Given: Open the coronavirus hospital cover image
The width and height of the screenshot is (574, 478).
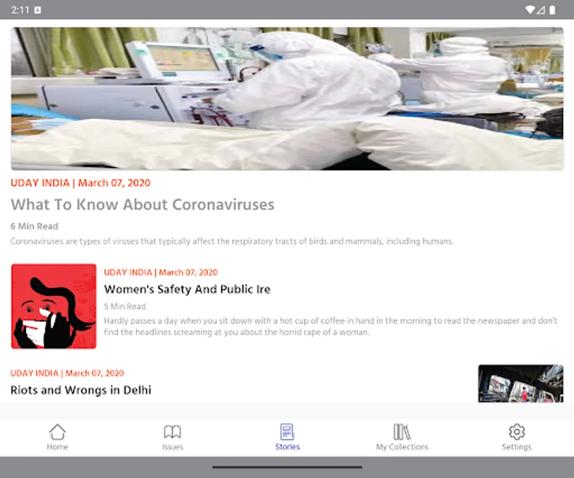Looking at the screenshot, I should tap(287, 98).
